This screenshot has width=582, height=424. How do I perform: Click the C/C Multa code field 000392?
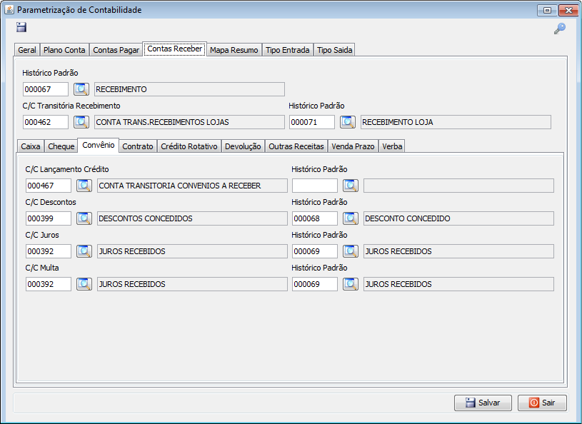click(x=49, y=284)
